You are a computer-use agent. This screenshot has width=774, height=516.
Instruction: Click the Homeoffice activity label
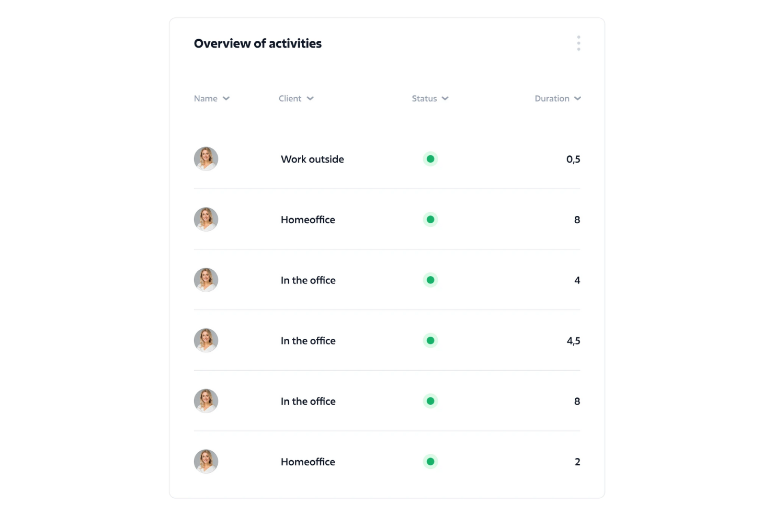(x=308, y=219)
